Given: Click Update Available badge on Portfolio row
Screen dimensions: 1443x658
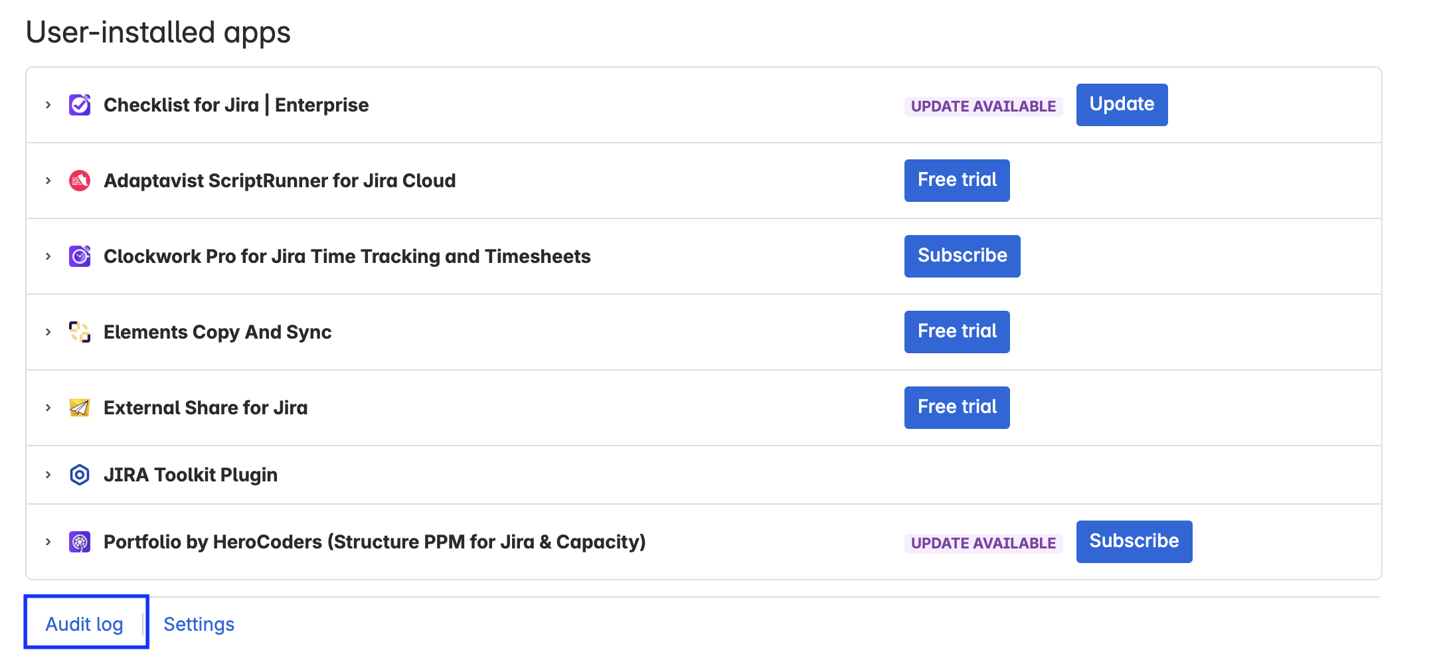Looking at the screenshot, I should pyautogui.click(x=983, y=543).
